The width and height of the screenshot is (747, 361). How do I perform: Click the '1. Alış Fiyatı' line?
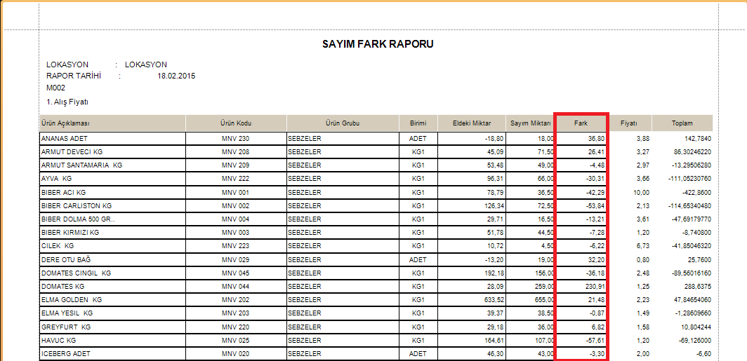[67, 102]
